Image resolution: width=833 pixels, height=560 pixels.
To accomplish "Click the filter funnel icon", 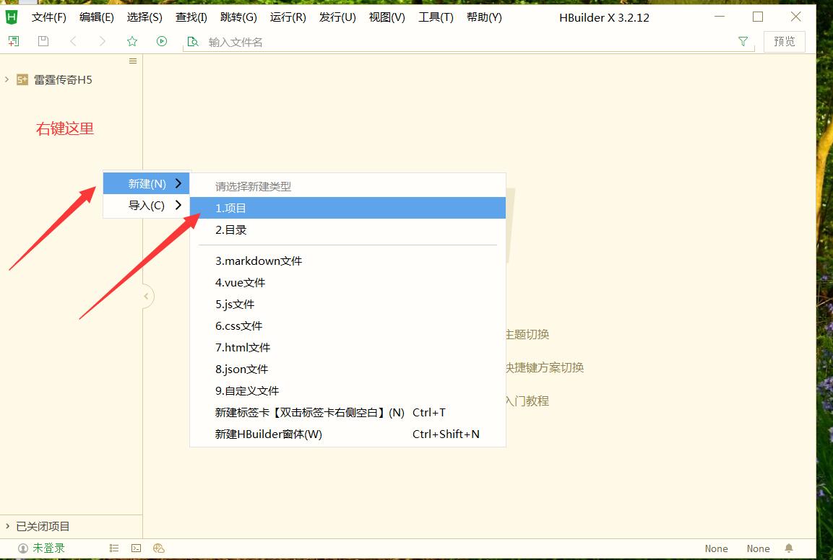I will click(743, 42).
